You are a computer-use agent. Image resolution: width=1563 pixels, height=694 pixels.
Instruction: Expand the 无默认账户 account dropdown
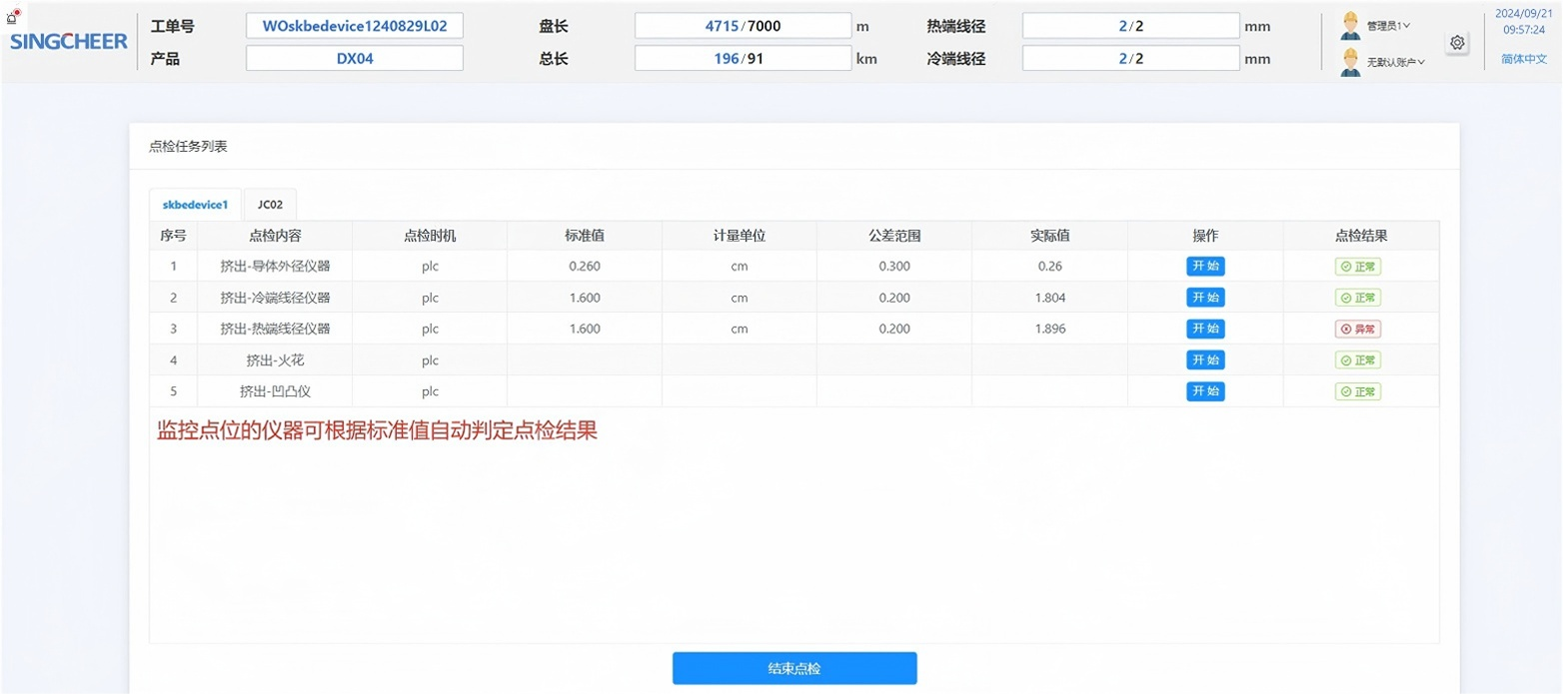point(1396,62)
